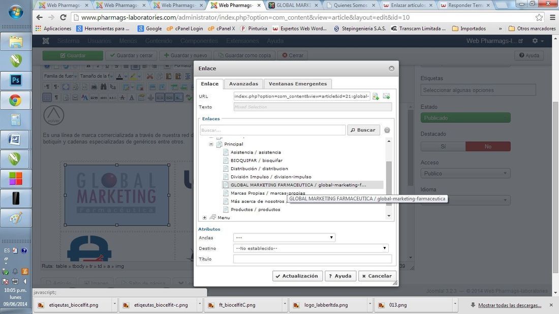Select División Impulso / division-impulso item

click(x=270, y=177)
